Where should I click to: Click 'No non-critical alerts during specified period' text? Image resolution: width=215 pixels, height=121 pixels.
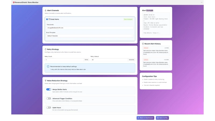[x=65, y=110]
